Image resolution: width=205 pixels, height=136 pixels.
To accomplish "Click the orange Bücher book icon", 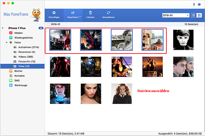I will click(11, 71).
